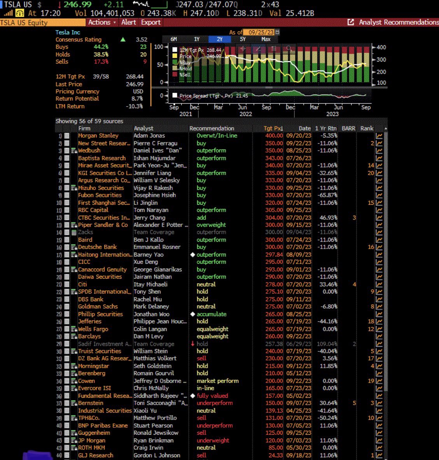Open the Tgt Px column sort dropdown

click(273, 128)
